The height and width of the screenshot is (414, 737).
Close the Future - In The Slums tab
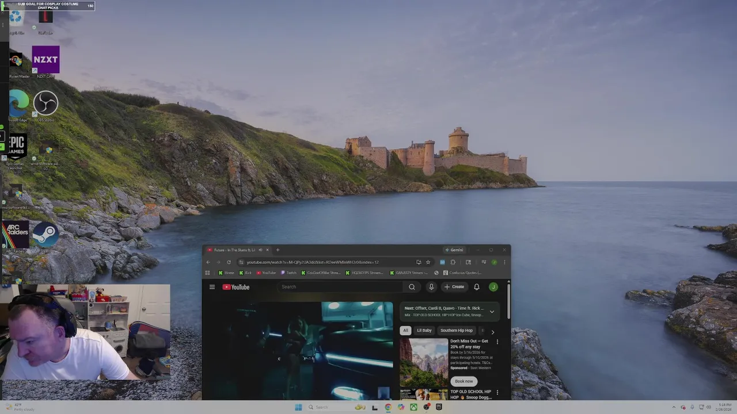[267, 250]
